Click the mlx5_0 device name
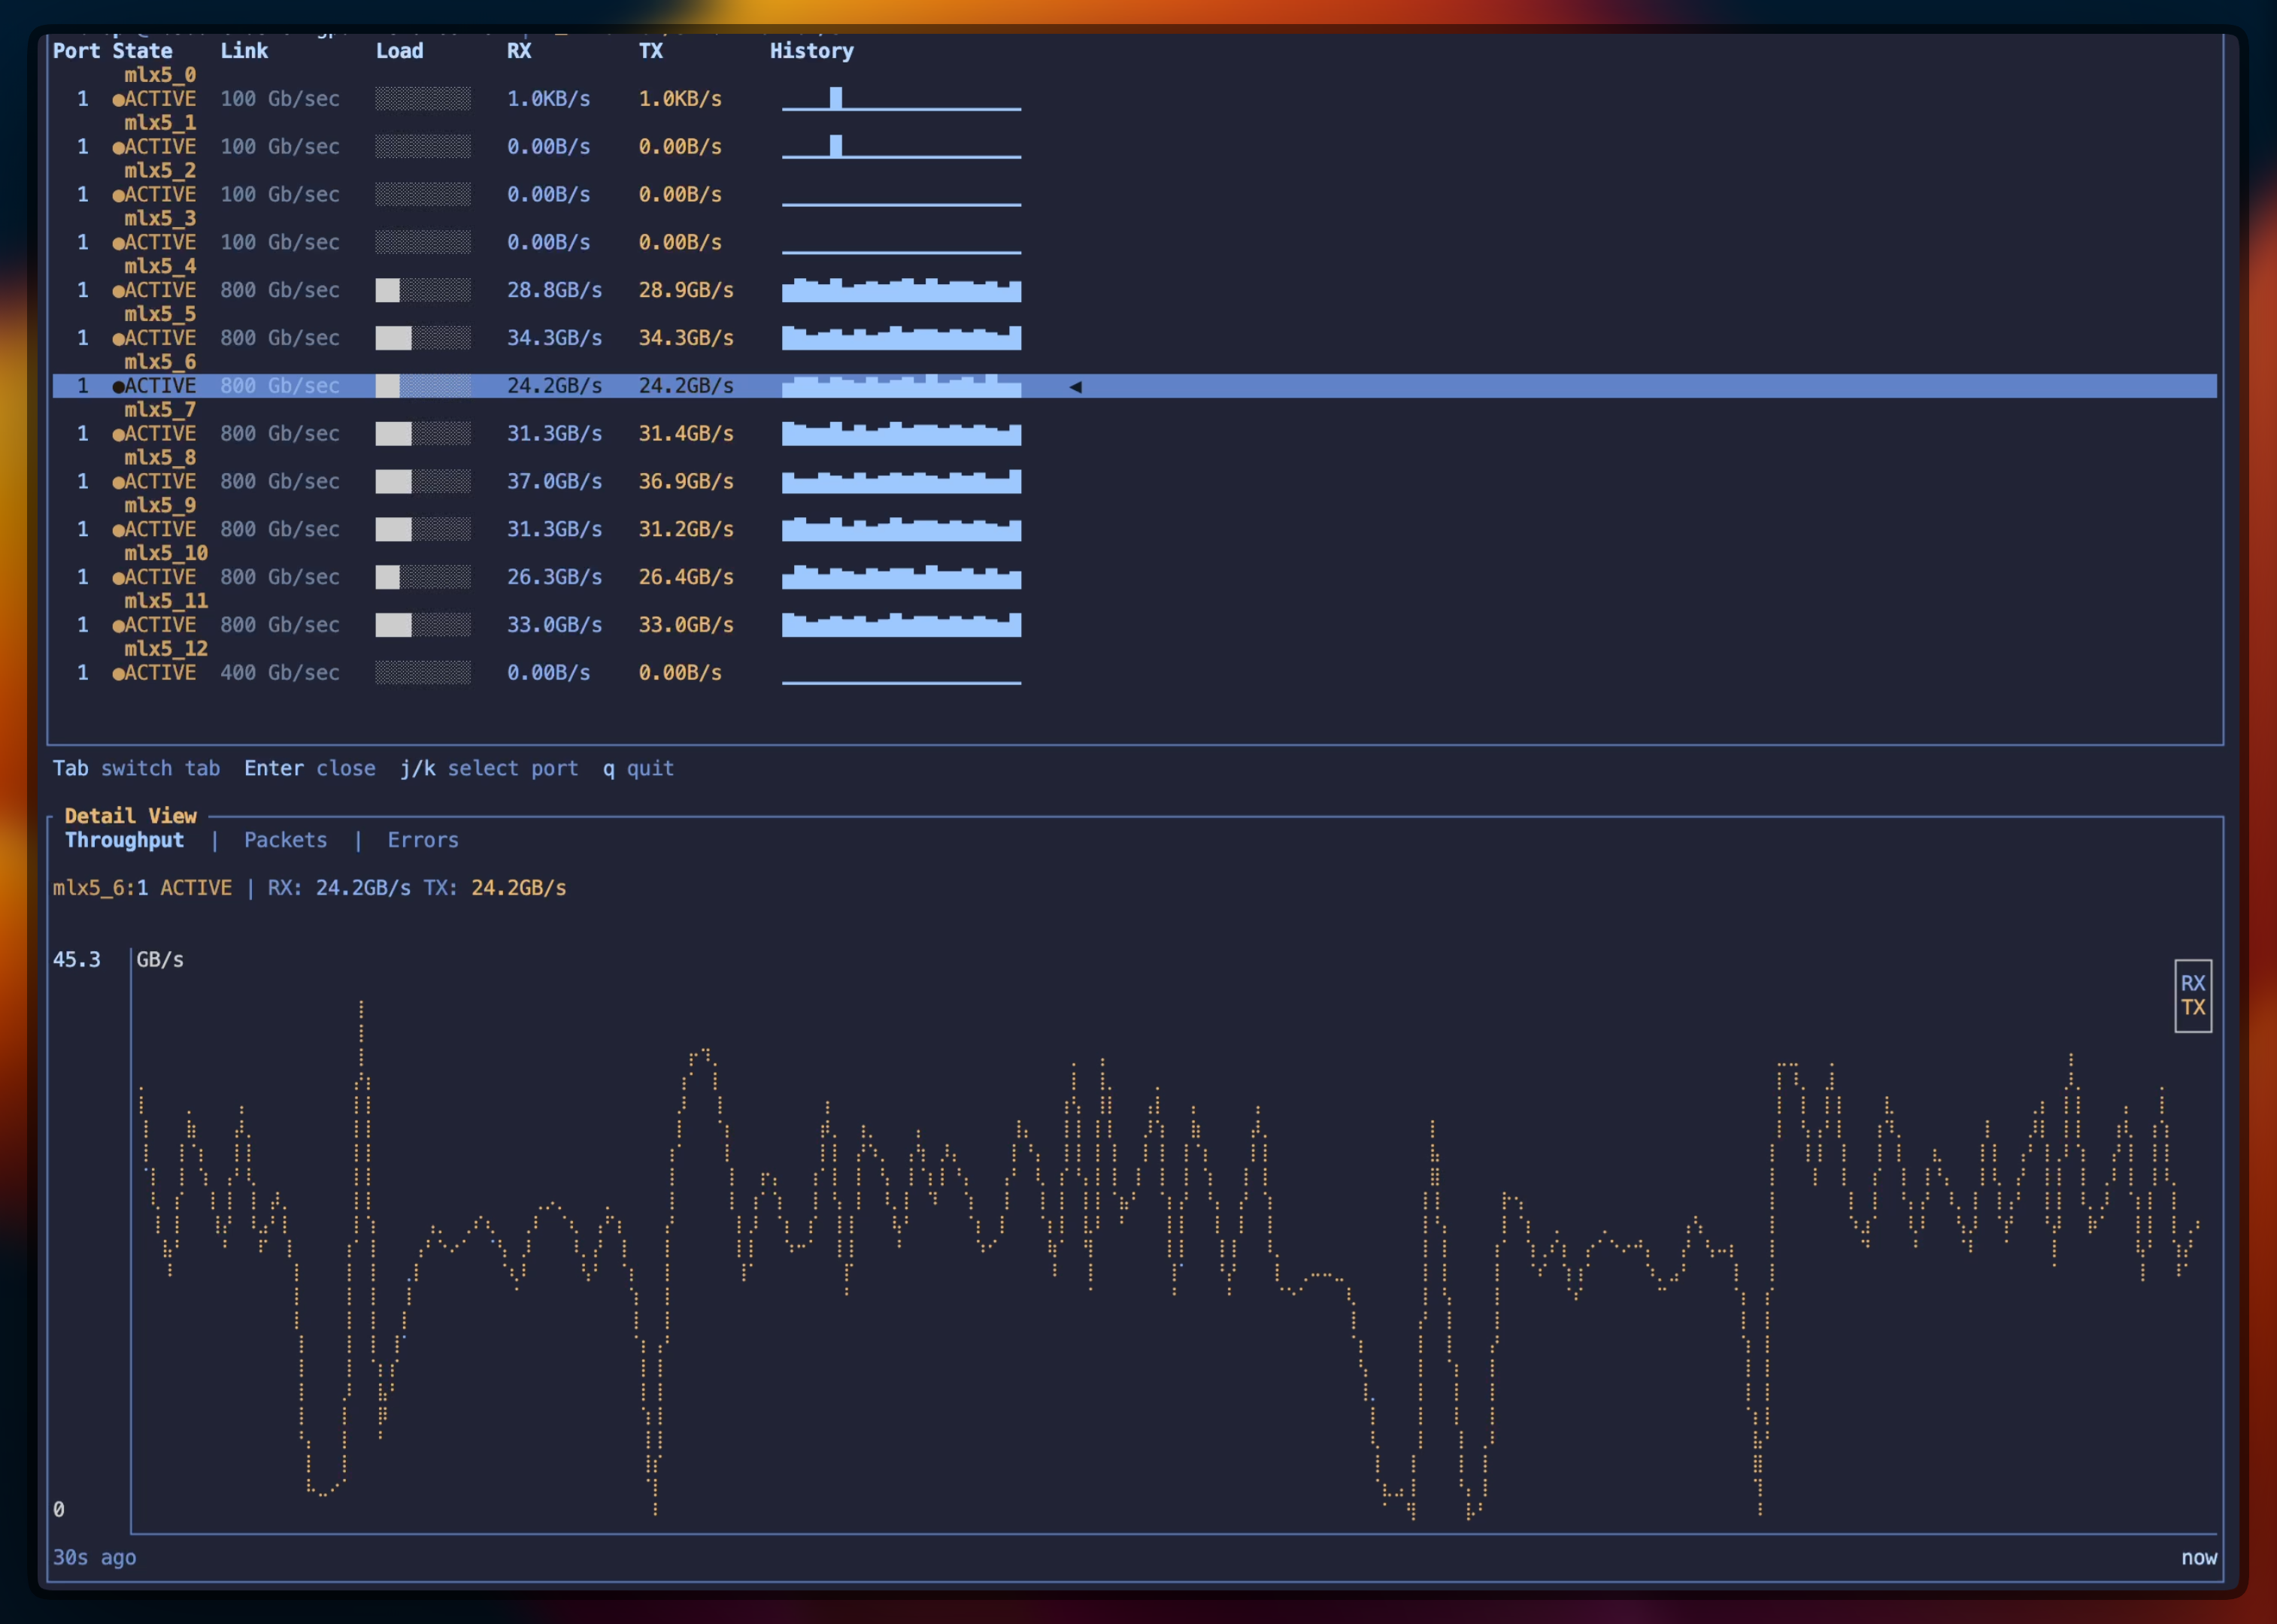Image resolution: width=2277 pixels, height=1624 pixels. (160, 75)
